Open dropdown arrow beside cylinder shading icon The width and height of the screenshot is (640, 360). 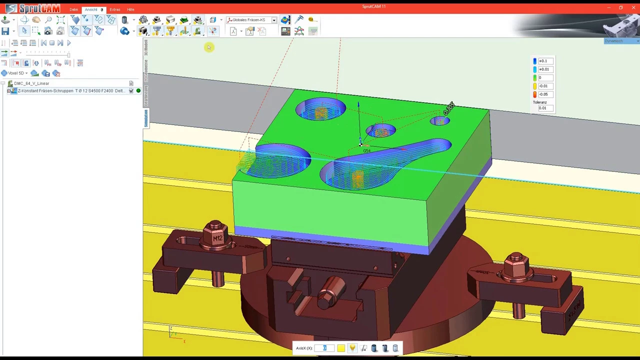[x=134, y=20]
